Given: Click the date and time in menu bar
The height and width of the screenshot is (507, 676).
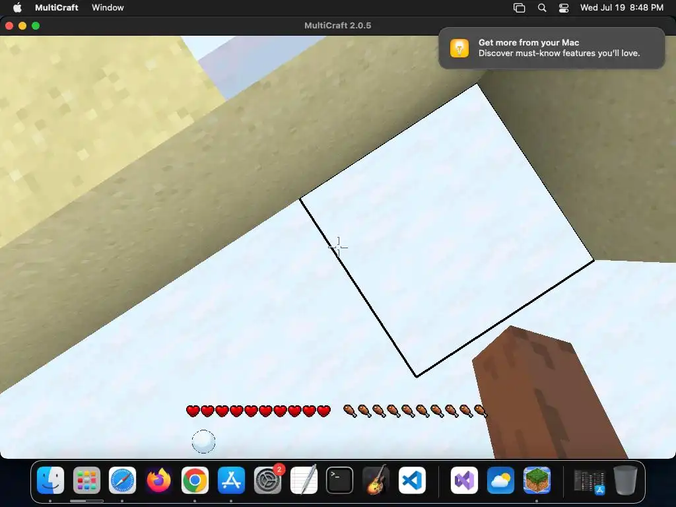Looking at the screenshot, I should point(622,7).
